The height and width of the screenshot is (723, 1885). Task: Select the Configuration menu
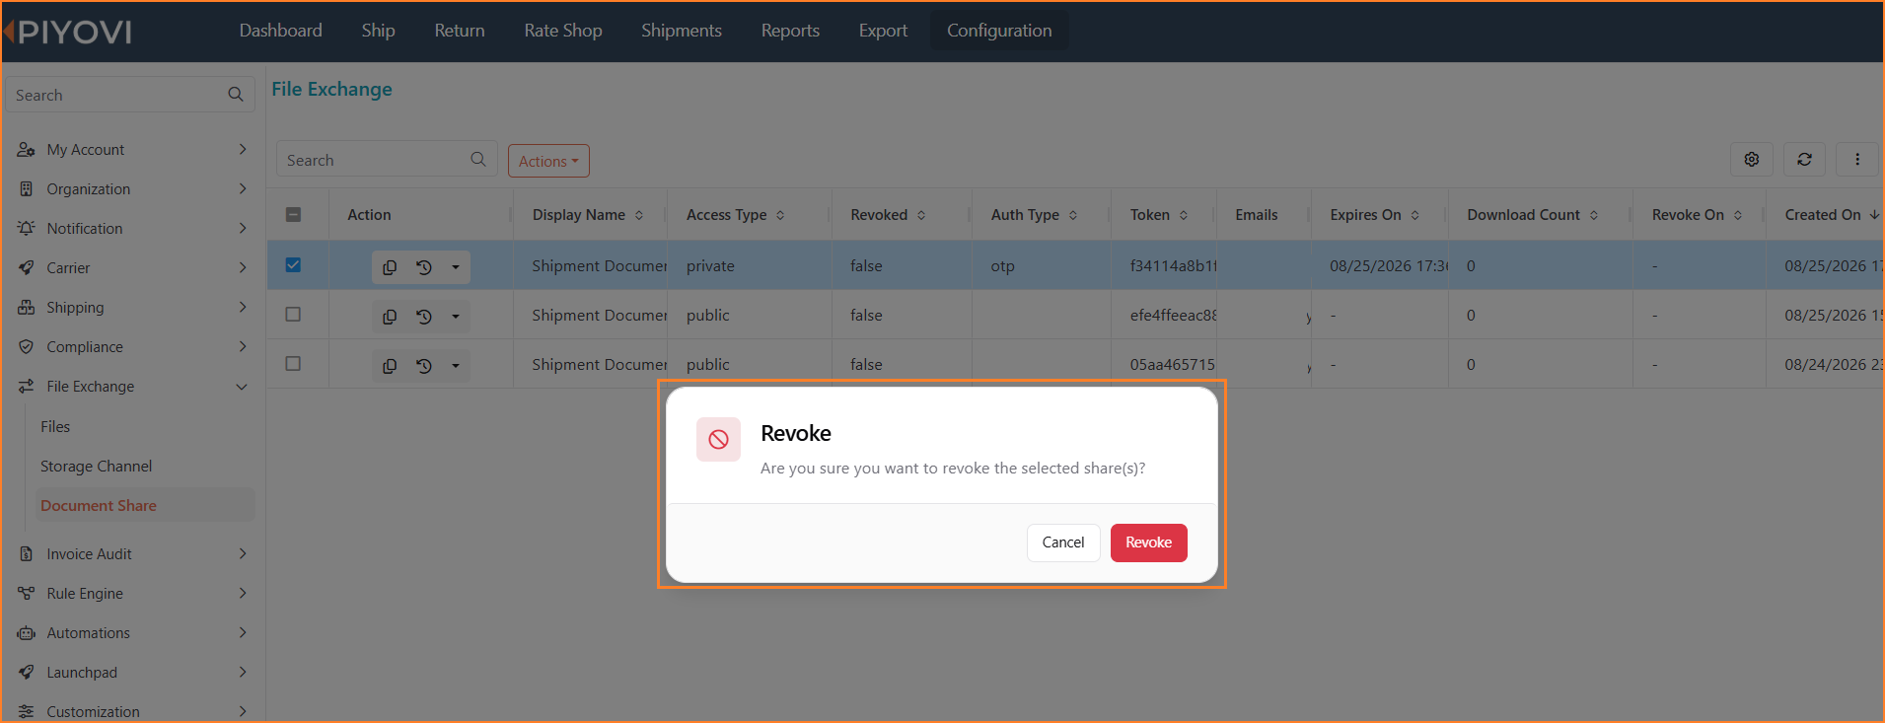[999, 31]
